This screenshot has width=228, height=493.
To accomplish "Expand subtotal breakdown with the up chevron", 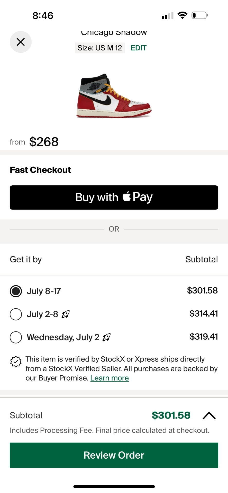I will point(209,415).
